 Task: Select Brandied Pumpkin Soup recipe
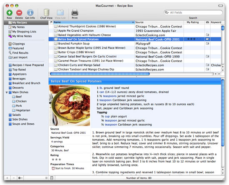pos(135,44)
